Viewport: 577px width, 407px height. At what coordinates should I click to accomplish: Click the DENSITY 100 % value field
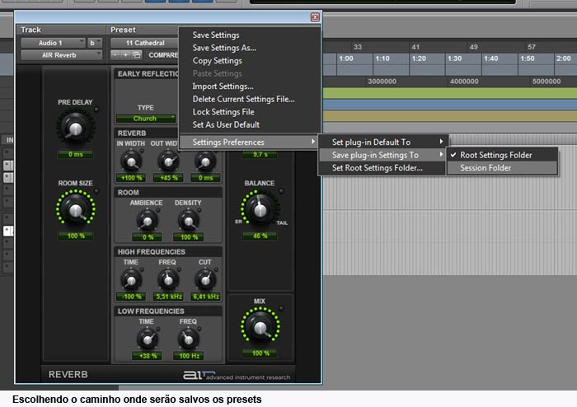point(189,237)
